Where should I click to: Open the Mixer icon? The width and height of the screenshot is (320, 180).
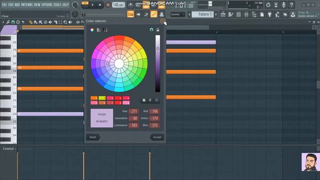(x=246, y=14)
